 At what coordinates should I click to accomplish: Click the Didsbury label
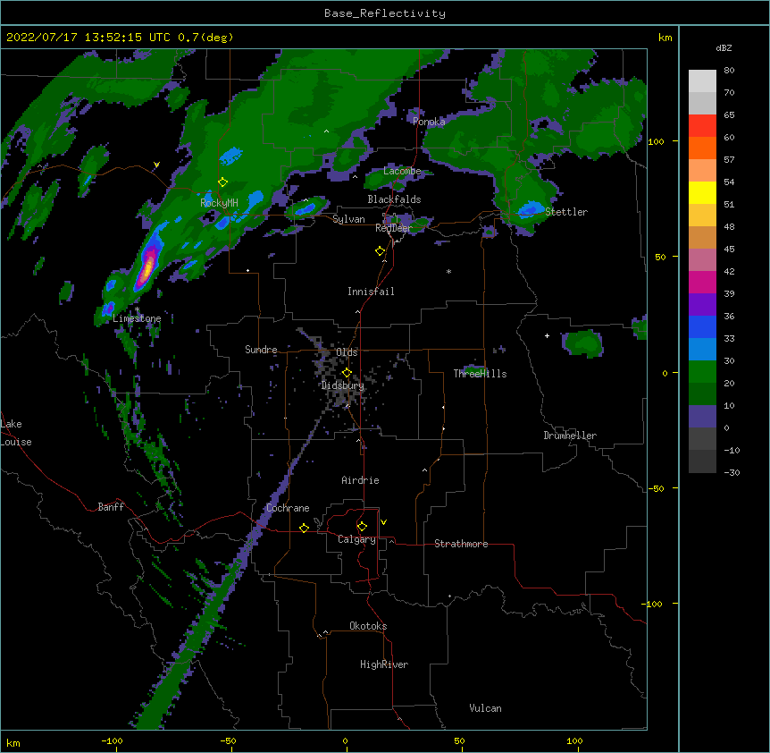click(x=342, y=385)
